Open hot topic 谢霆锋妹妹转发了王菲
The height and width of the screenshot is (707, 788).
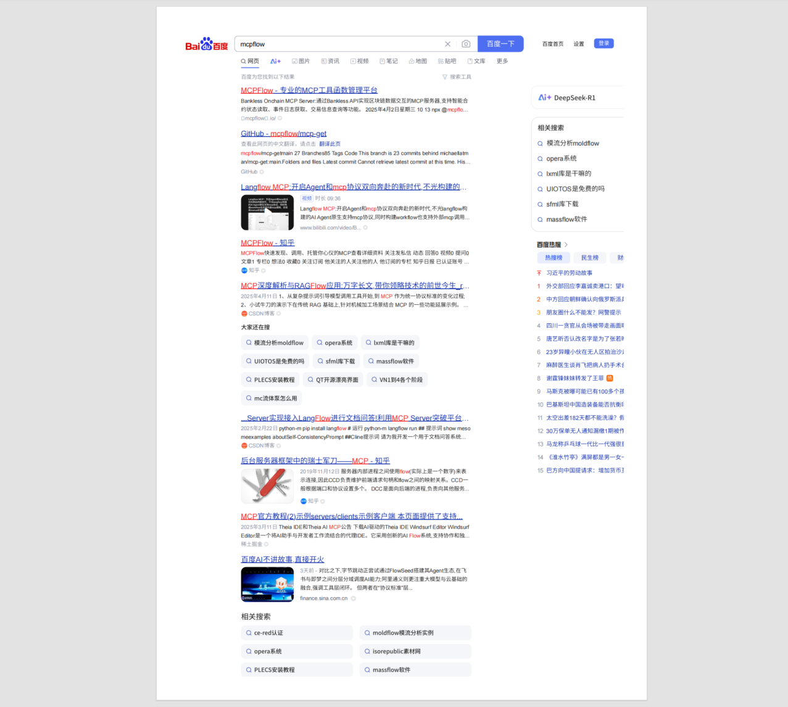point(575,378)
